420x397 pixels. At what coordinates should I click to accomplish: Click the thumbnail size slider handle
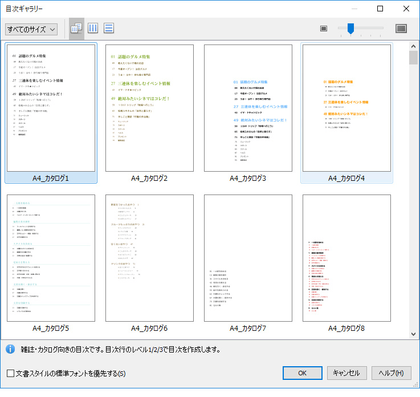(350, 28)
